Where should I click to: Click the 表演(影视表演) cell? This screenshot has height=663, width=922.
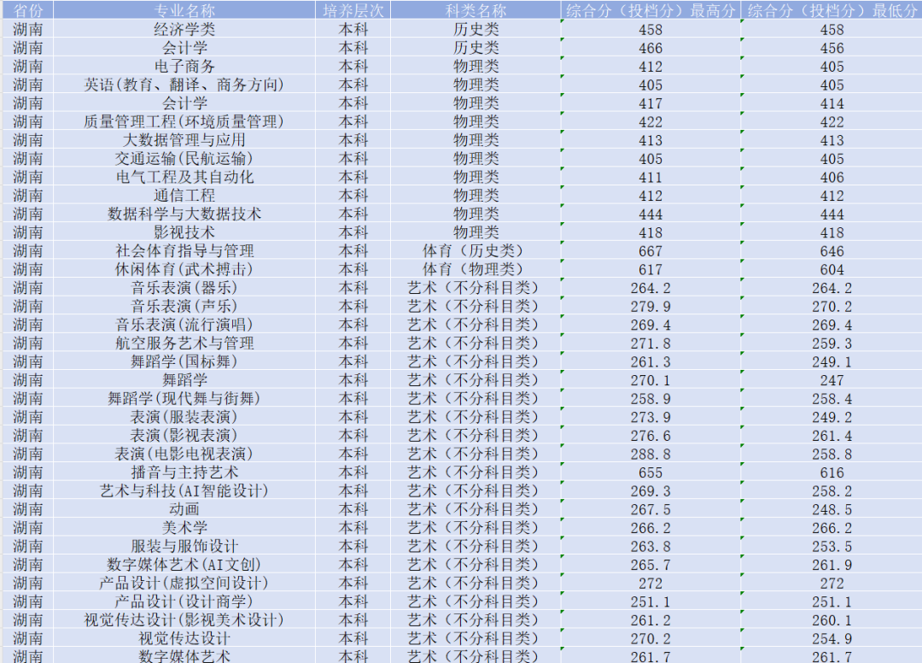[184, 435]
